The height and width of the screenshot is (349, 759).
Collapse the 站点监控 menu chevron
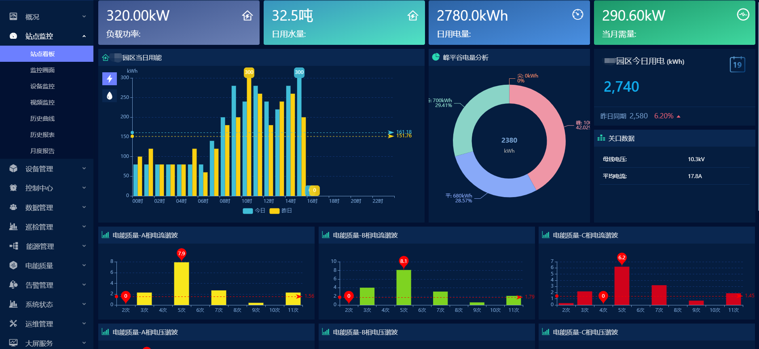pos(84,36)
